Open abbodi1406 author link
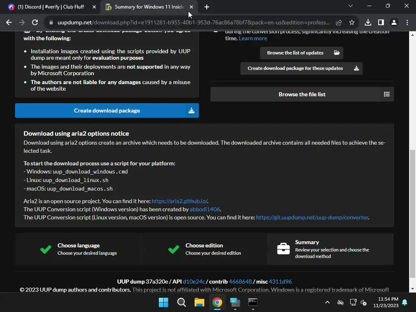The image size is (416, 312). coord(205,209)
